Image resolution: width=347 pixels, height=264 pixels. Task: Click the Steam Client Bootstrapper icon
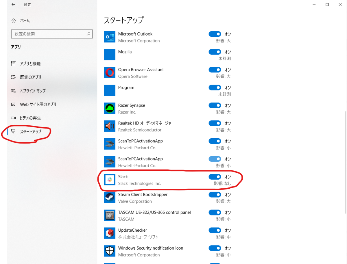[x=110, y=198]
